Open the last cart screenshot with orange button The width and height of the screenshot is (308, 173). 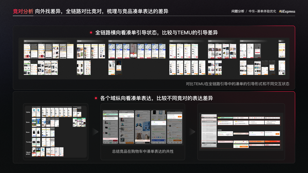coord(175,127)
